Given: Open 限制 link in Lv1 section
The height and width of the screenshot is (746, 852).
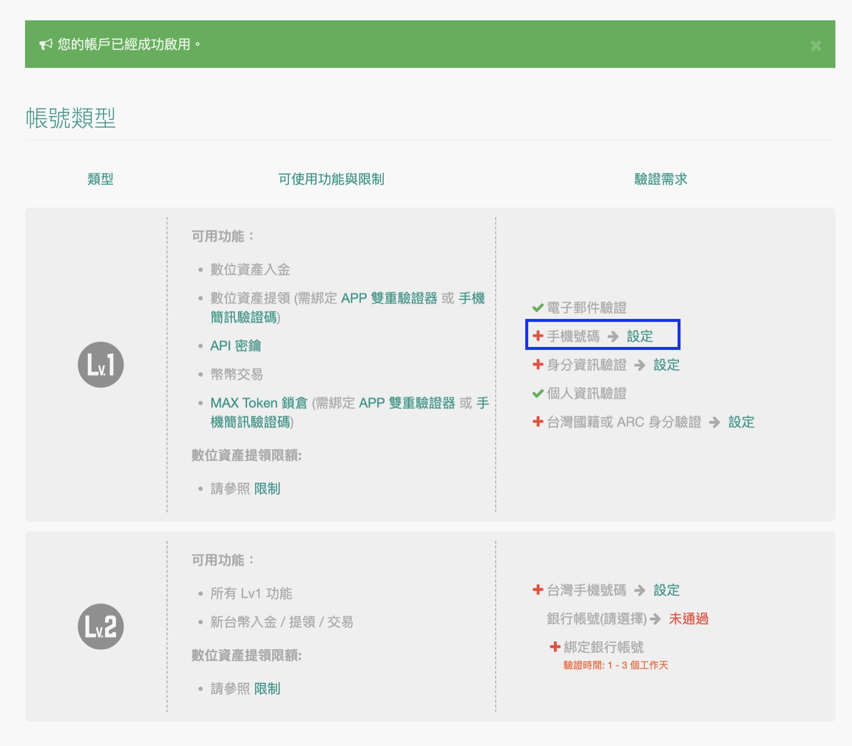Looking at the screenshot, I should pyautogui.click(x=267, y=488).
